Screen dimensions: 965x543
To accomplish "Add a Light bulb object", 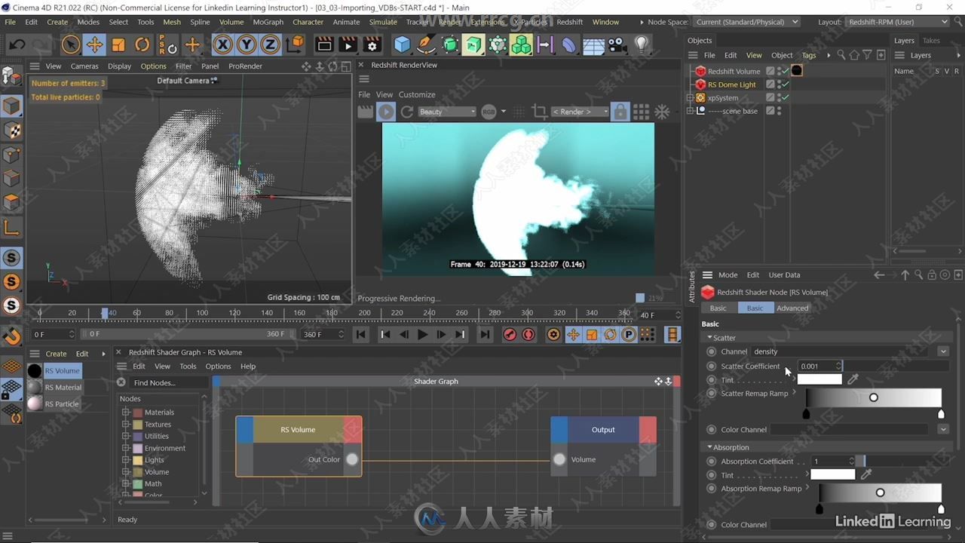I will click(642, 44).
